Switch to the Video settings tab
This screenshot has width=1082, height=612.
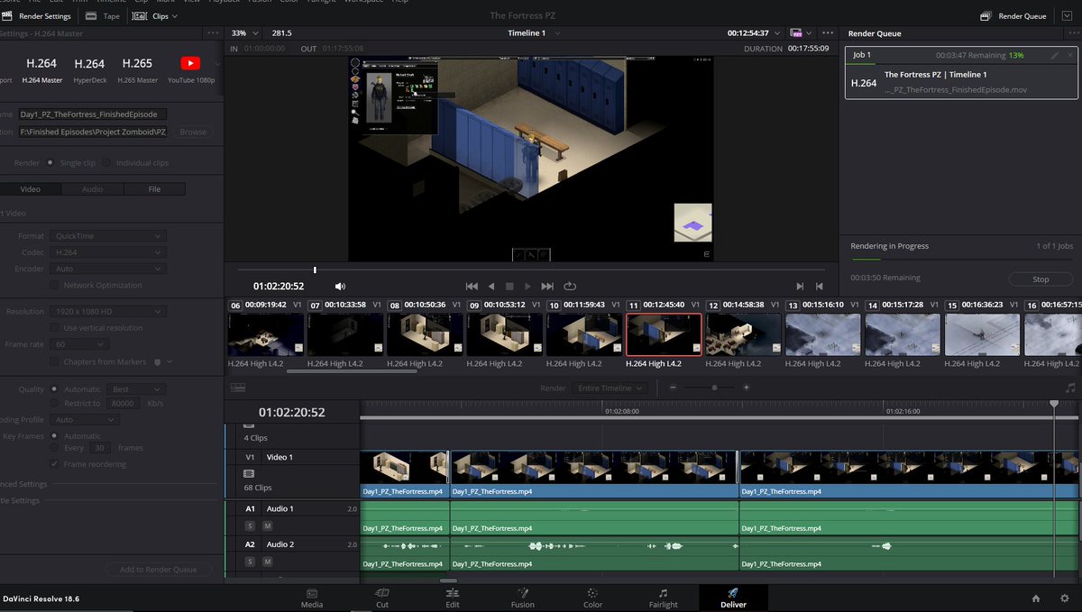(31, 189)
